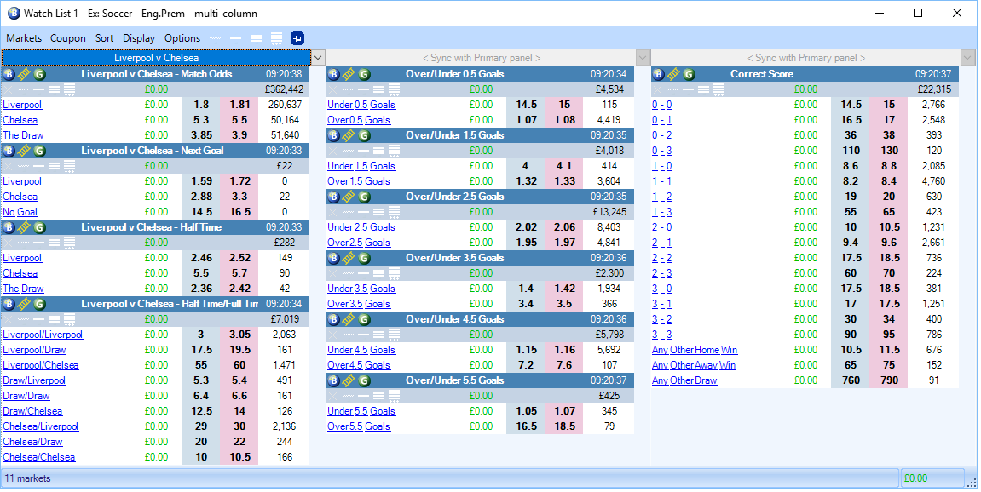The image size is (981, 492).
Task: Click single-line icon in top toolbar
Action: pyautogui.click(x=235, y=38)
